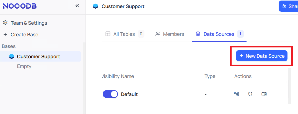Click the New Data Source button
The image size is (298, 114).
pyautogui.click(x=262, y=56)
